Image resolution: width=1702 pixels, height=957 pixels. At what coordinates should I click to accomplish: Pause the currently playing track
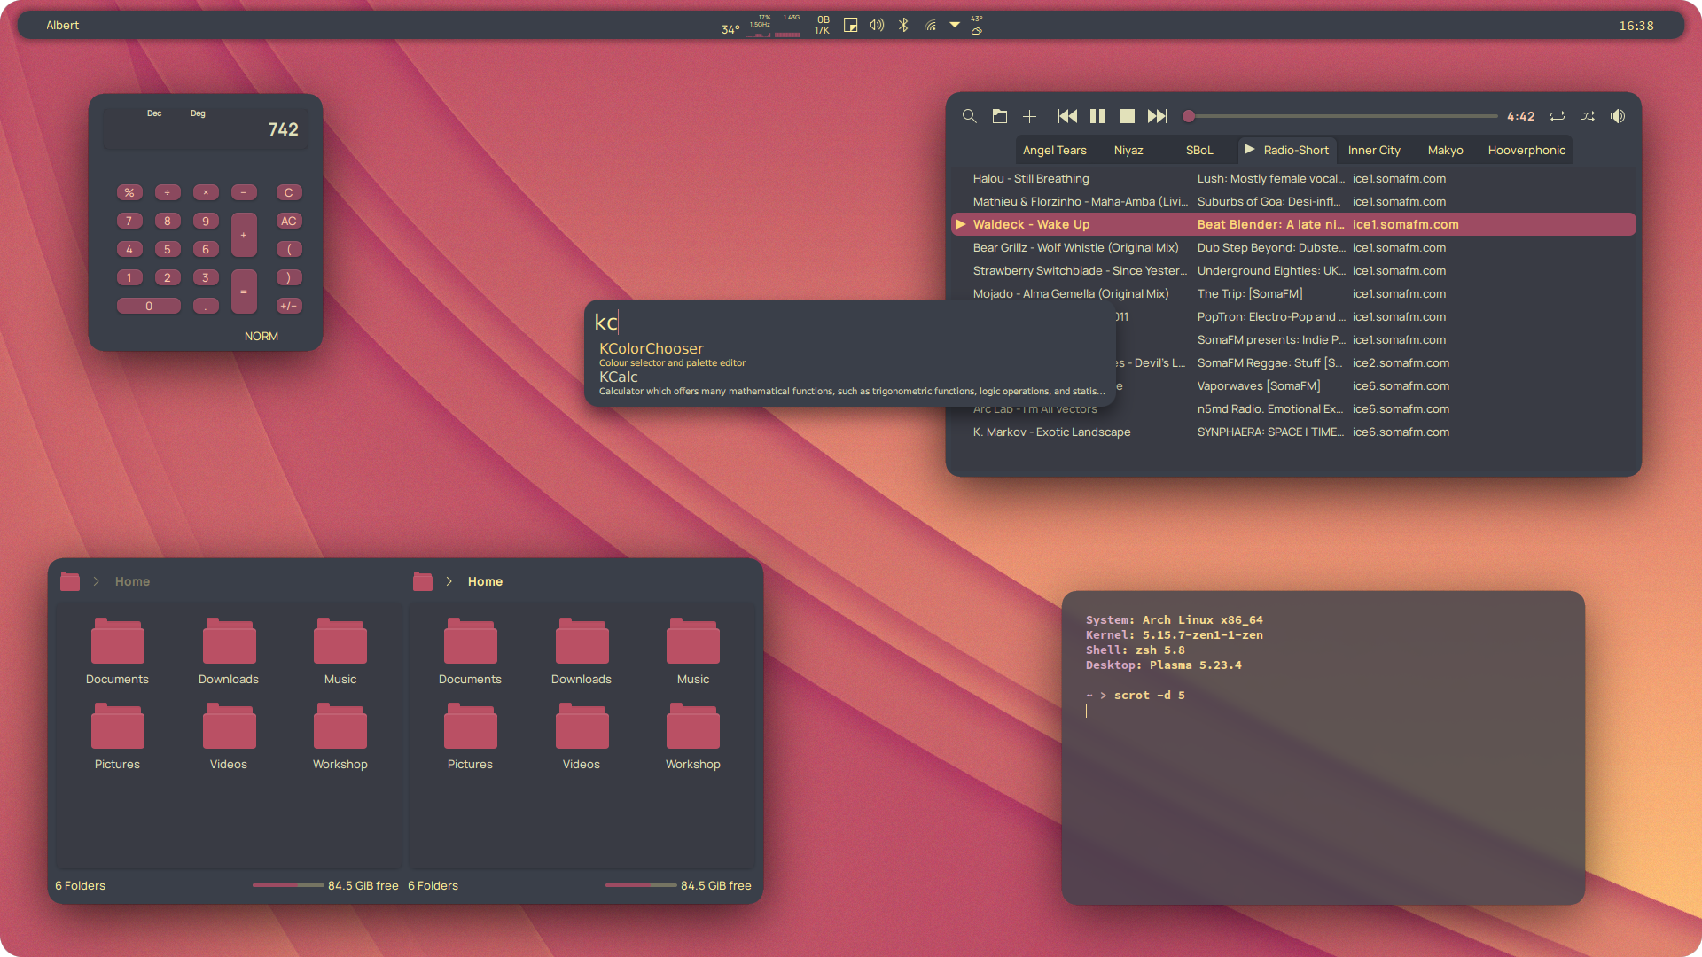pos(1097,116)
